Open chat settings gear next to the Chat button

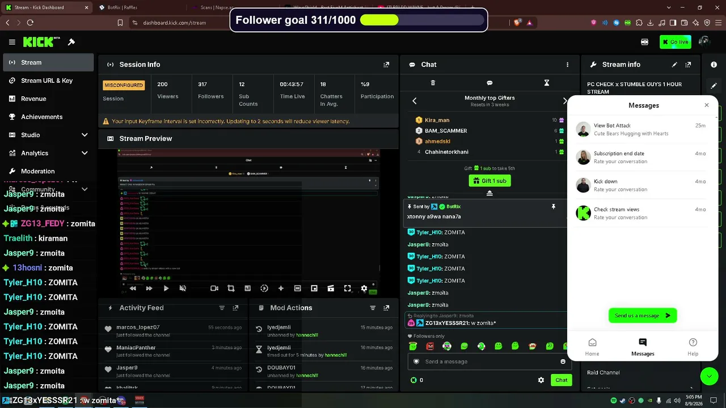pyautogui.click(x=541, y=380)
